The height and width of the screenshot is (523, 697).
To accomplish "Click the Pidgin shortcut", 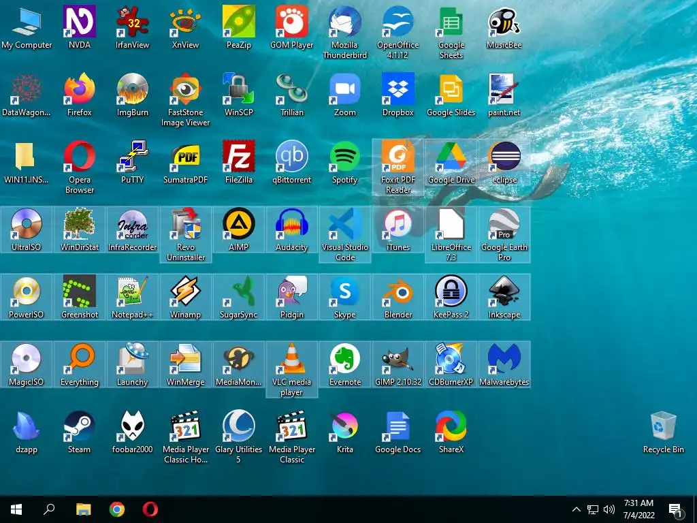I will point(291,297).
